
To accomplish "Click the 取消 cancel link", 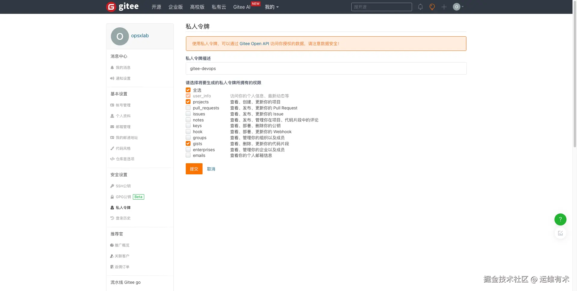I will tap(211, 169).
